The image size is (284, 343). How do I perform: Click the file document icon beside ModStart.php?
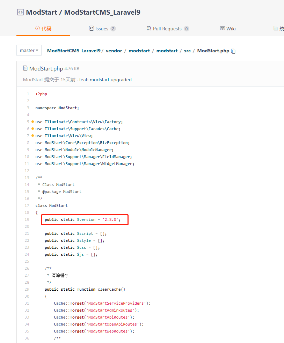click(x=26, y=68)
